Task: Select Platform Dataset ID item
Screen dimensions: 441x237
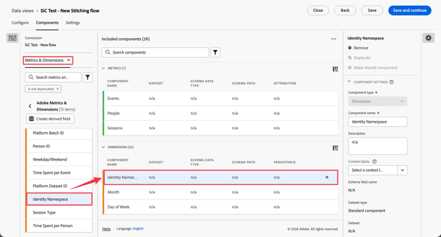Action: pyautogui.click(x=59, y=186)
